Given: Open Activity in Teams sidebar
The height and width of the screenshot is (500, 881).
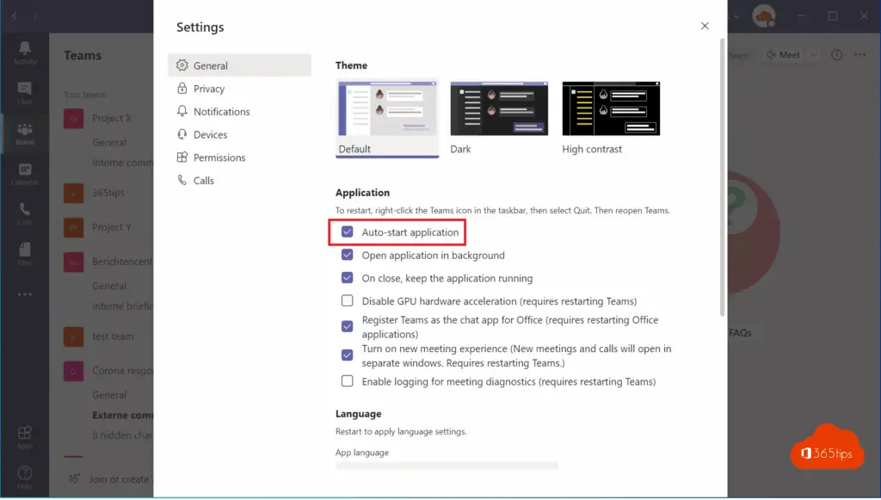Looking at the screenshot, I should (x=25, y=53).
